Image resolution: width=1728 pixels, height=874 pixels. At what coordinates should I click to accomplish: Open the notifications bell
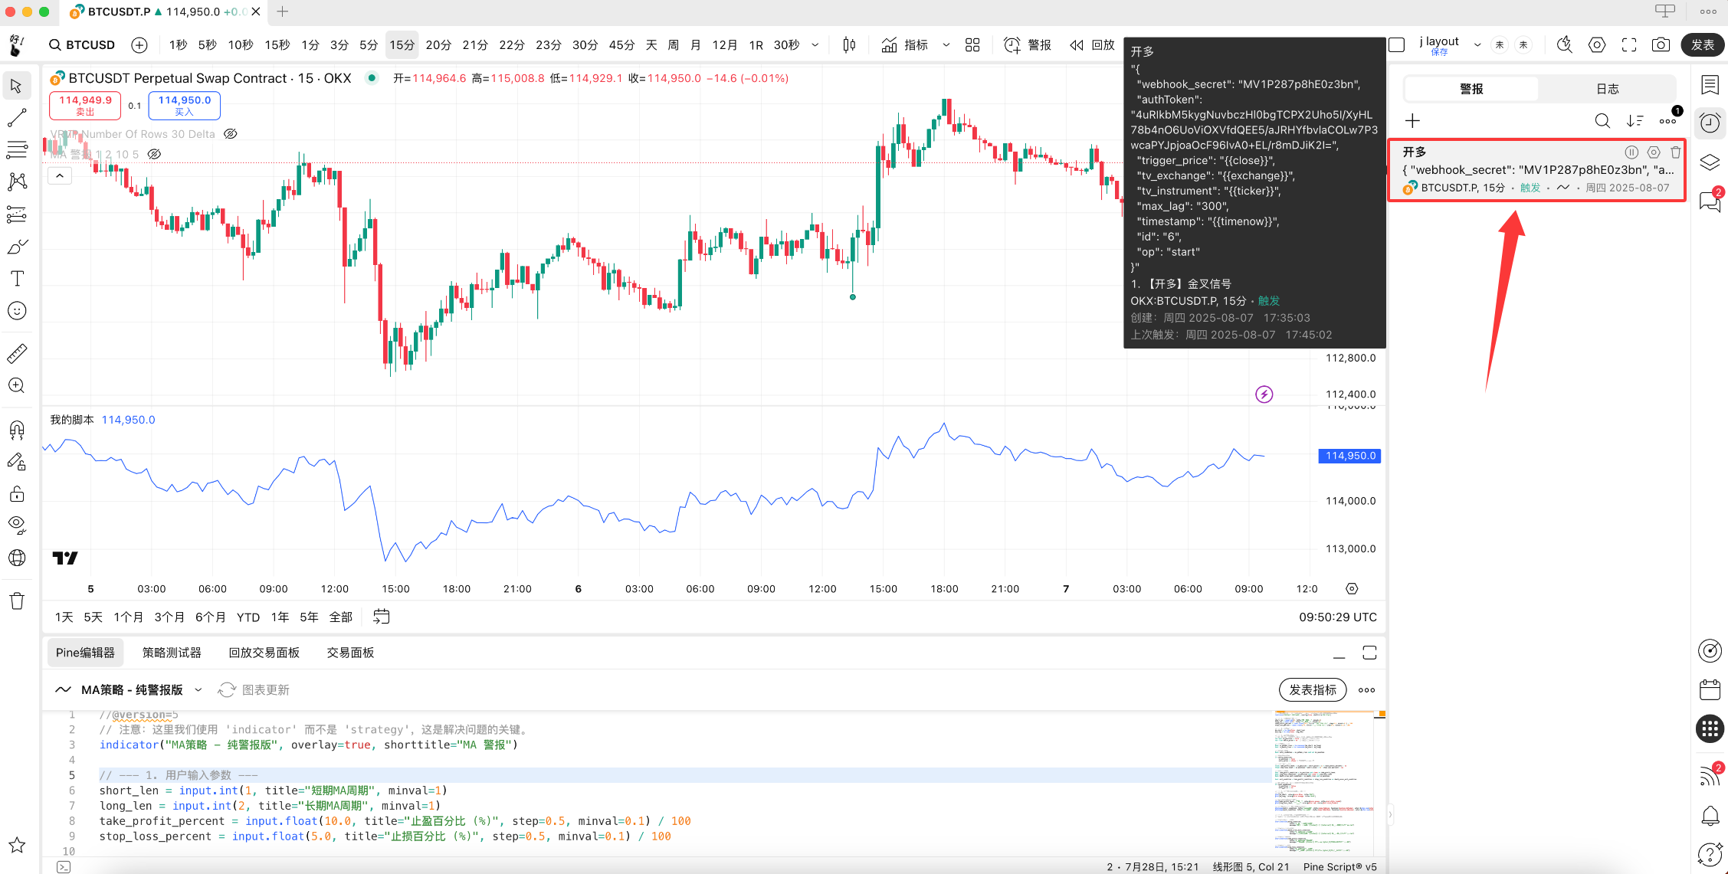1710,816
